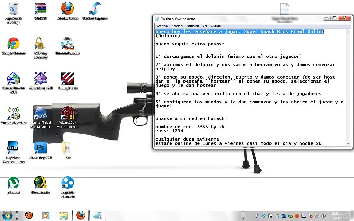Open the Edición menu in Notepad
354x221 pixels.
pos(177,26)
